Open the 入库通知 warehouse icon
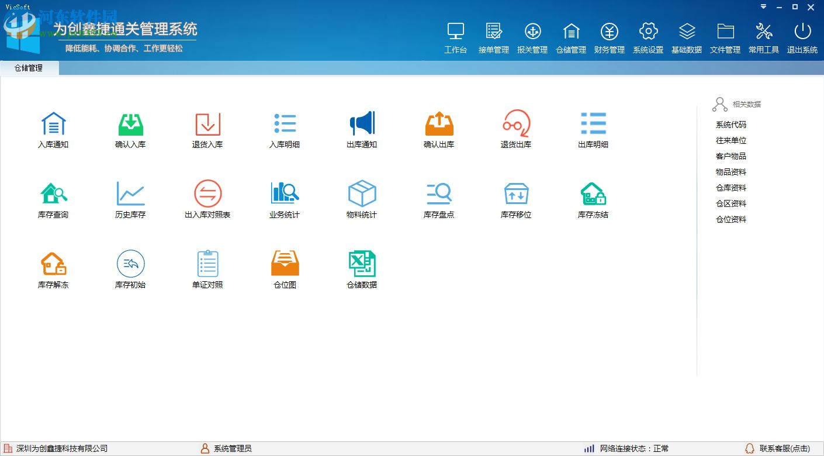 53,123
